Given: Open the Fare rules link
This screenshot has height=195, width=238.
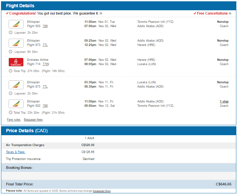Looking at the screenshot, I should click(14, 120).
